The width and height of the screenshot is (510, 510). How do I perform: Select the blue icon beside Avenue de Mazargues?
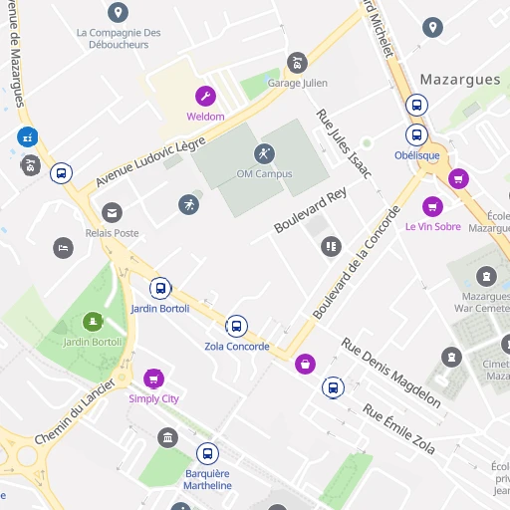(28, 136)
